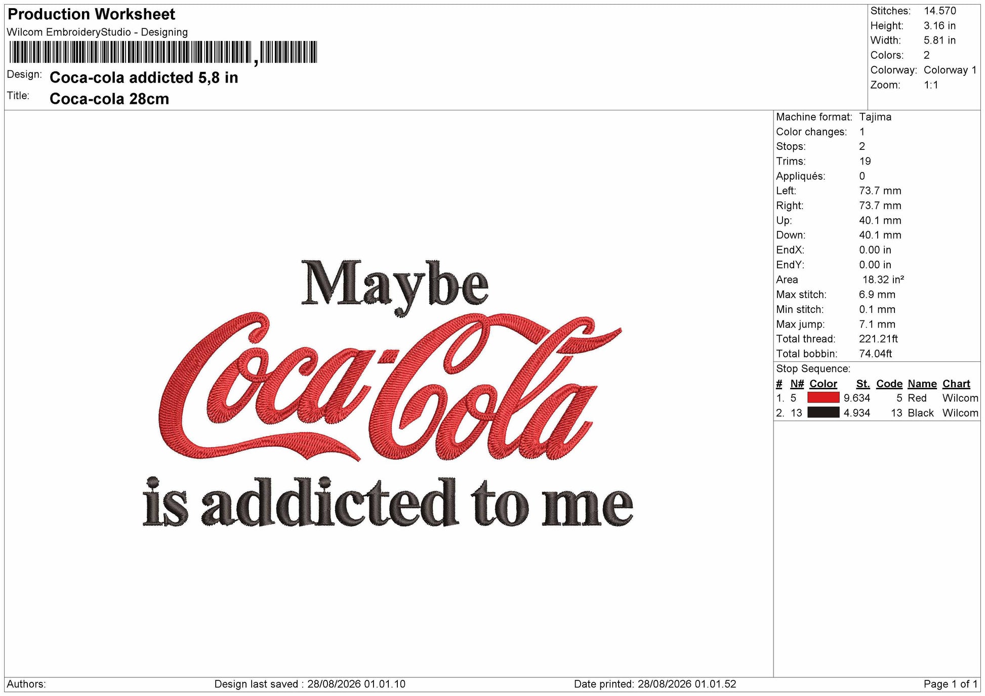The height and width of the screenshot is (696, 985).
Task: Click the 'Page 1 of 1' footer text
Action: pos(951,684)
